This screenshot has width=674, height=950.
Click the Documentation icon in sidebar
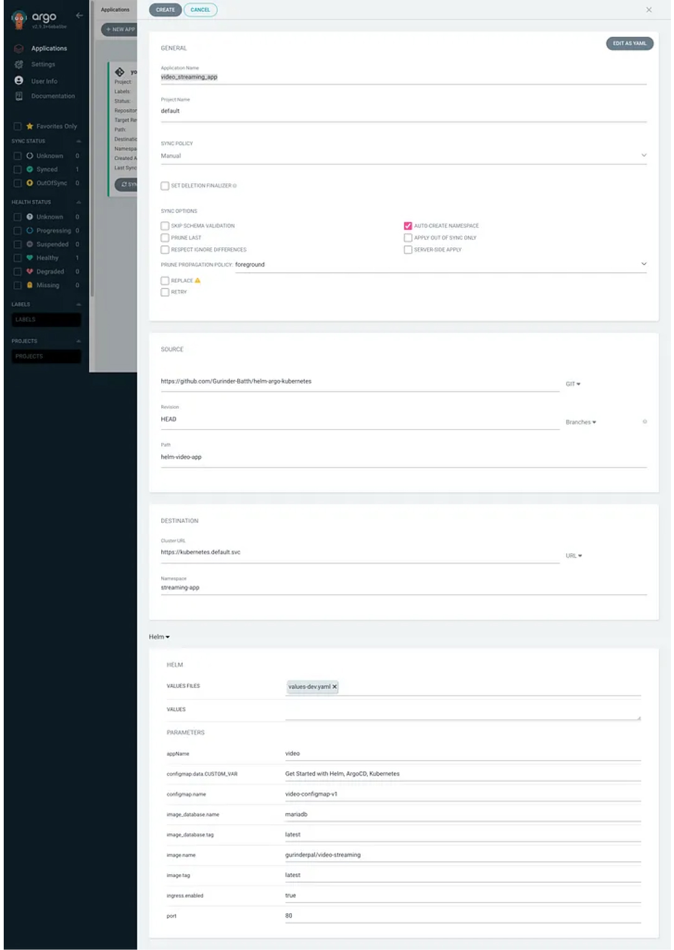pyautogui.click(x=18, y=95)
